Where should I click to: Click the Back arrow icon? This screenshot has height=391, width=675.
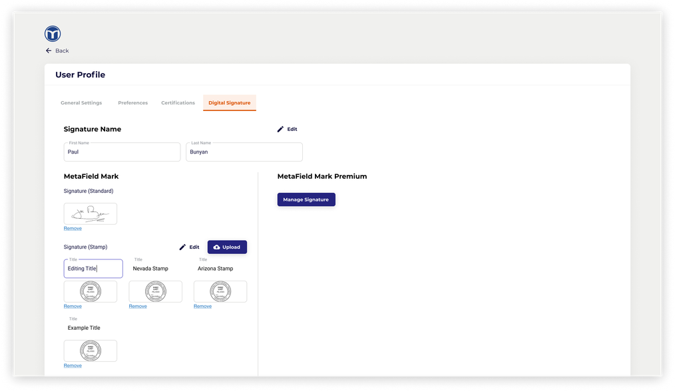49,51
